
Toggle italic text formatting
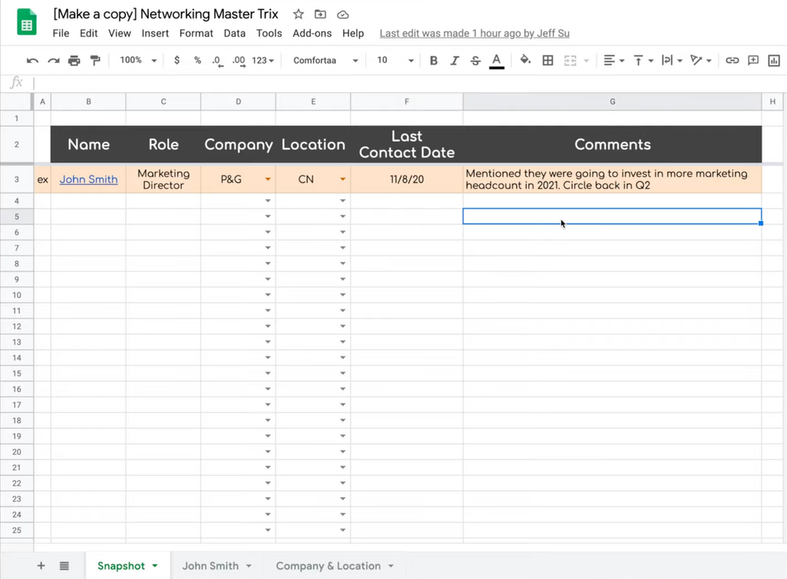454,61
